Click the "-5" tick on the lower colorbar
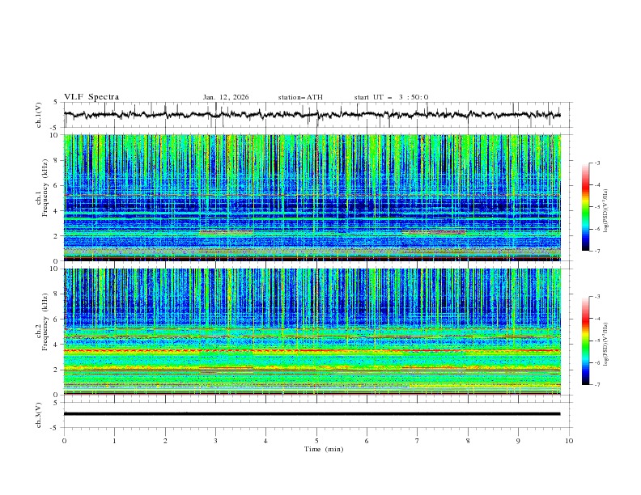 [x=597, y=341]
